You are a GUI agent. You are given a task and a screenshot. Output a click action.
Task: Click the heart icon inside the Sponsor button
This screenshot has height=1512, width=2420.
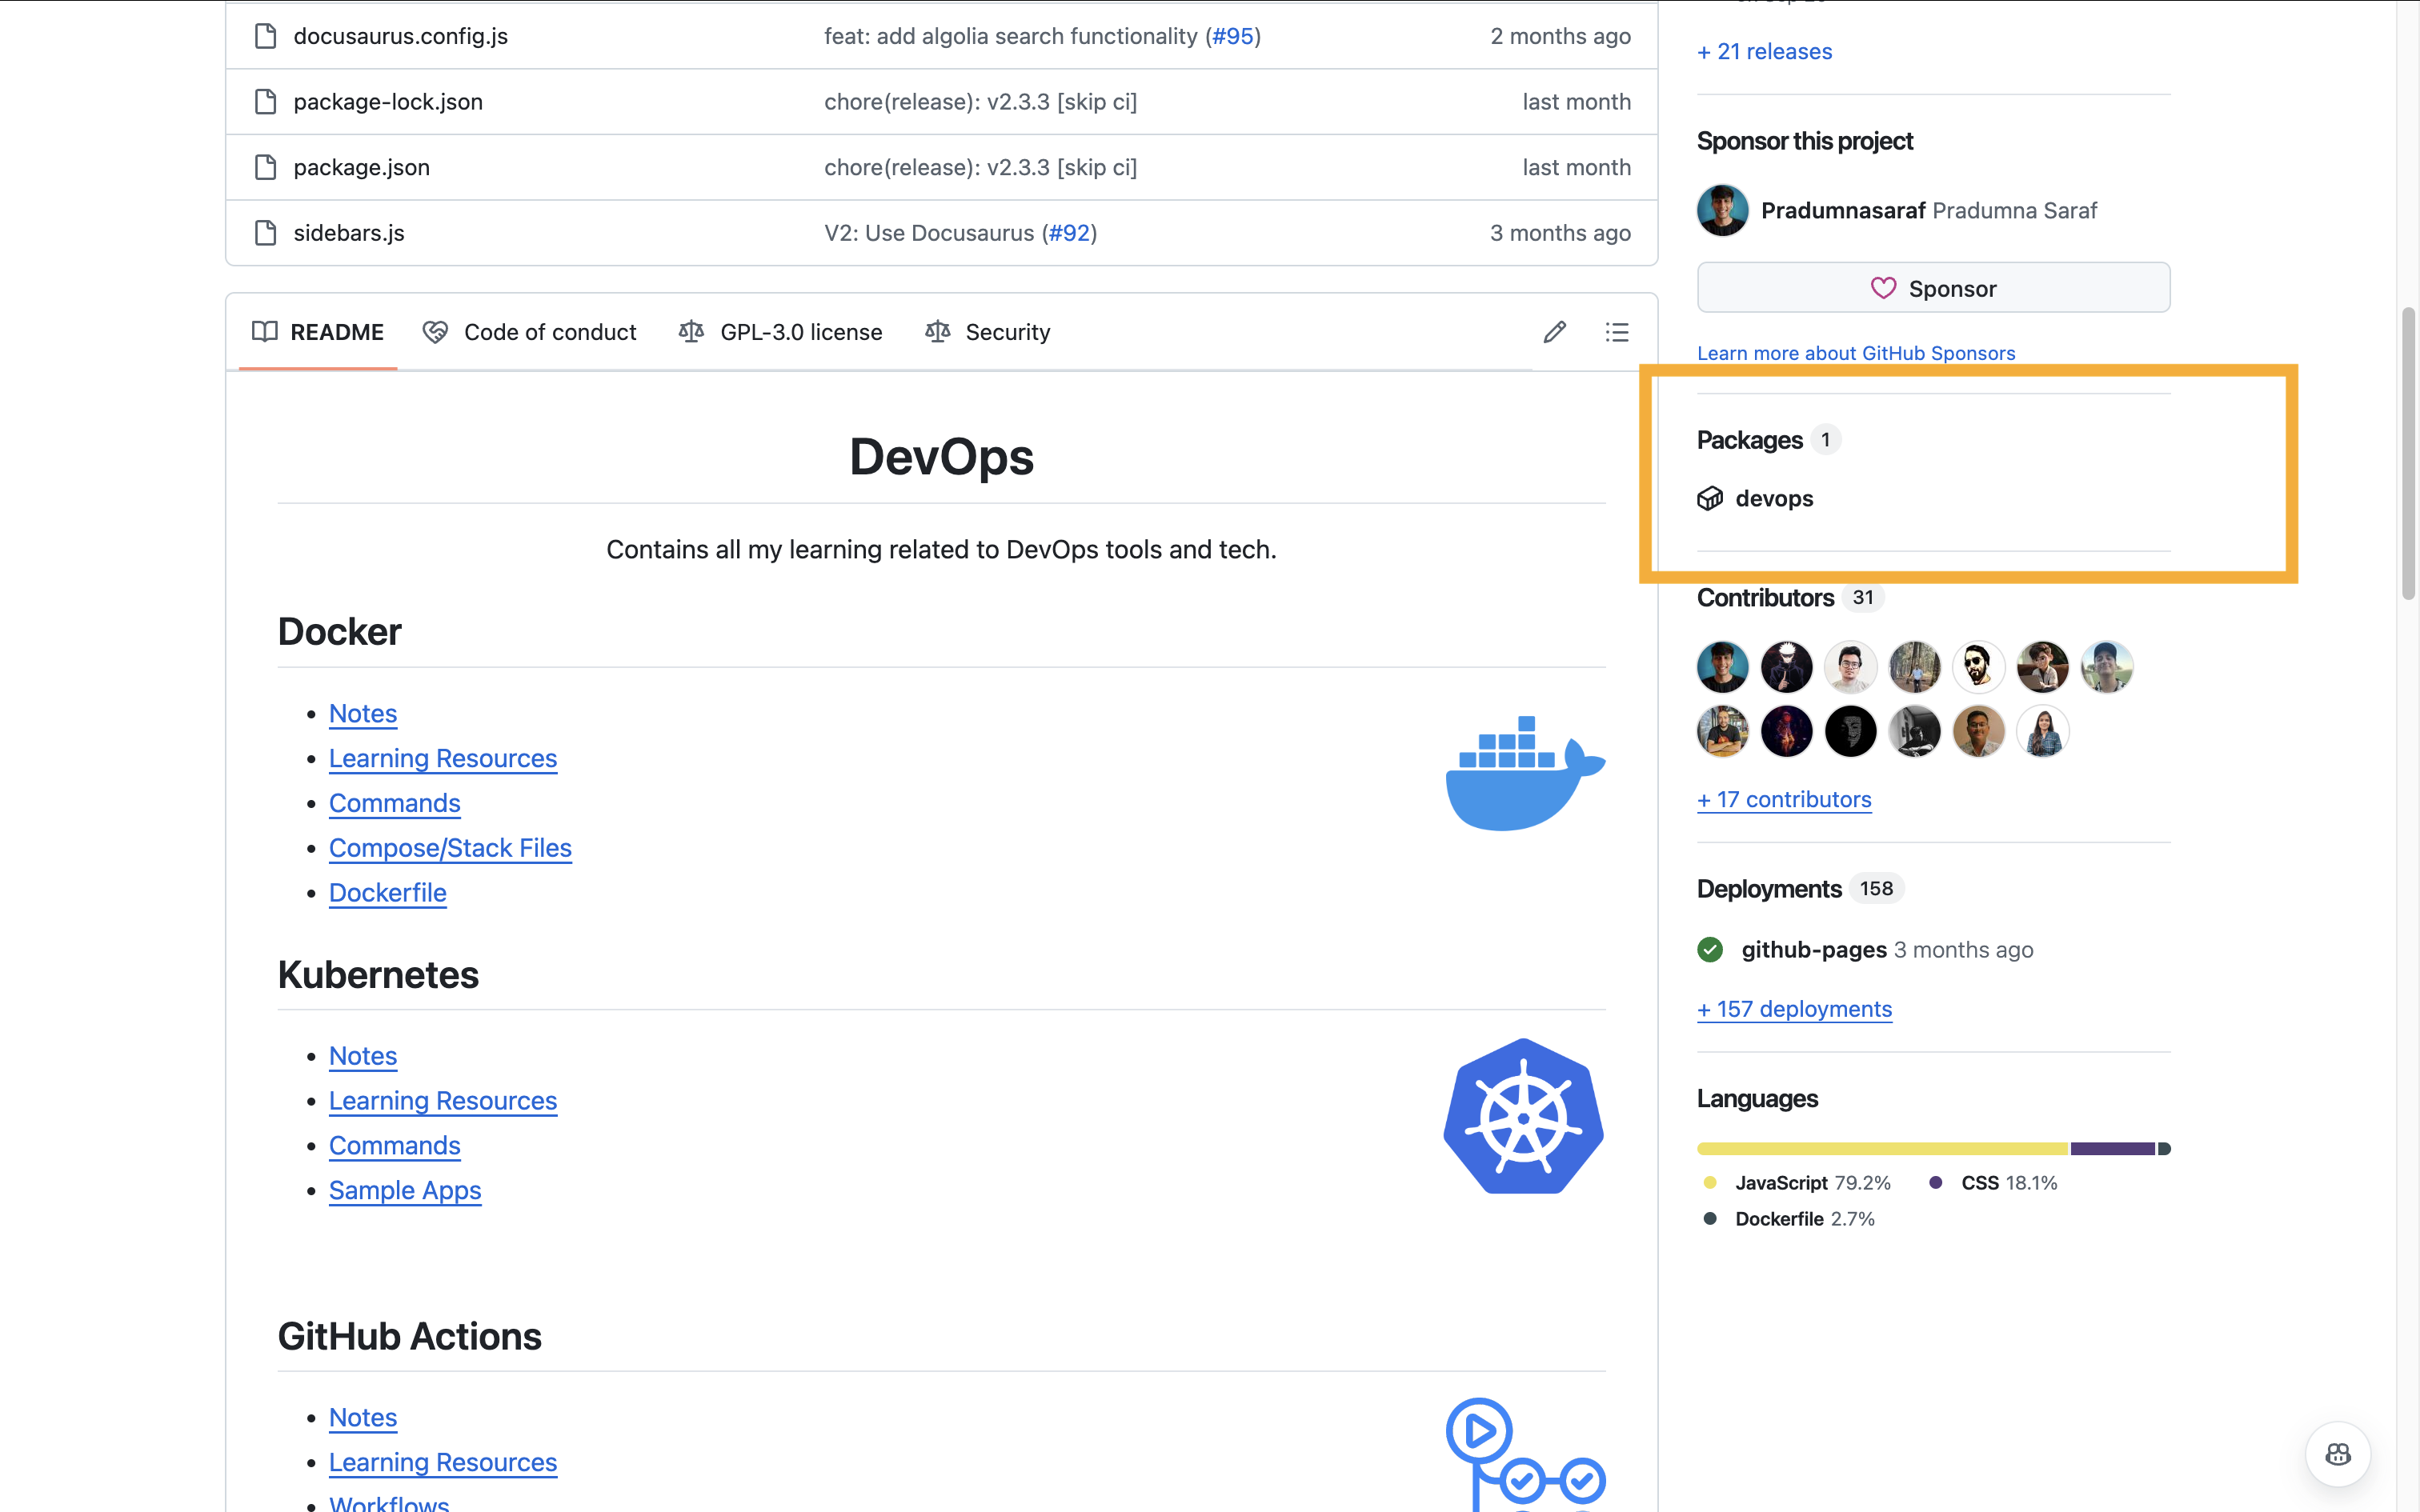pyautogui.click(x=1883, y=288)
